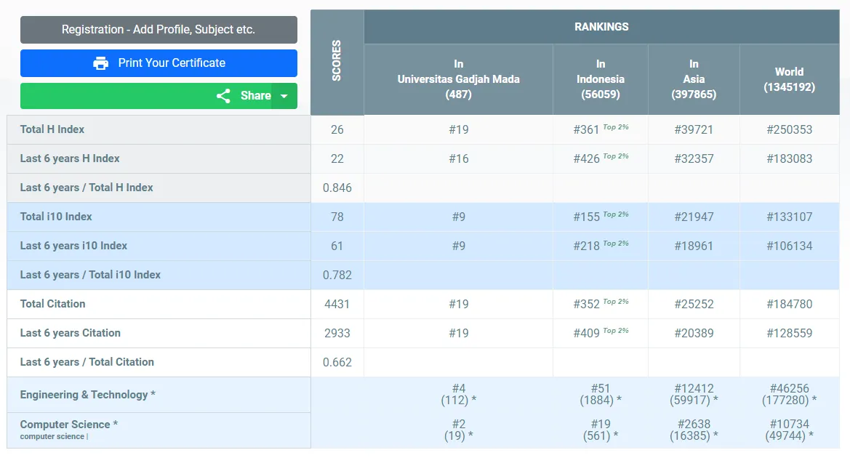Select the Last 6 years Citation row label

point(71,333)
